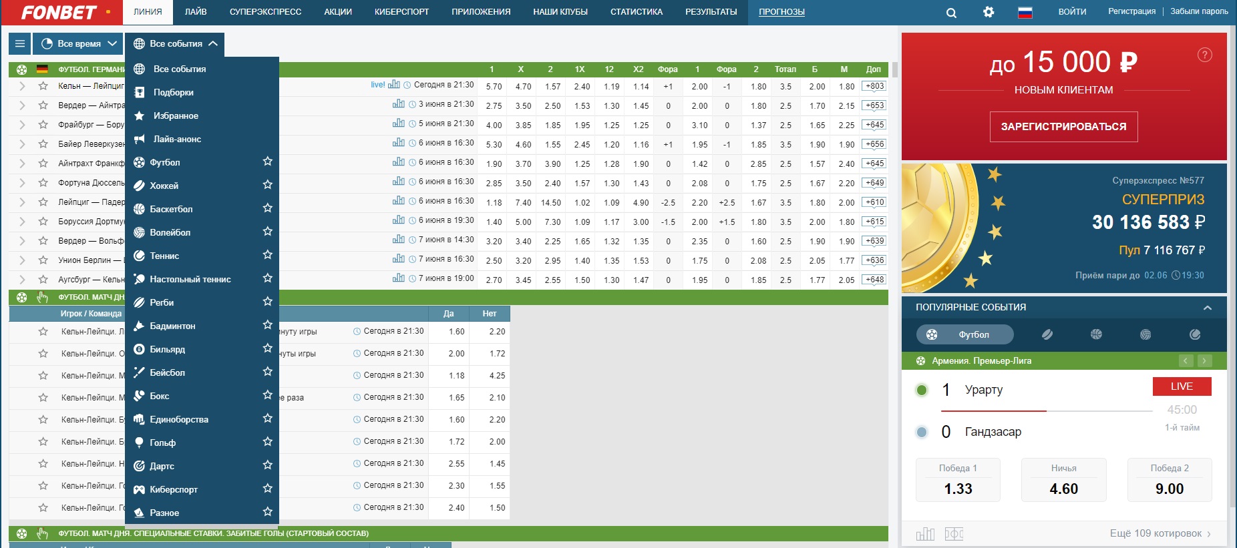Image resolution: width=1237 pixels, height=548 pixels.
Task: Click Регистрация link in header
Action: coord(1131,11)
